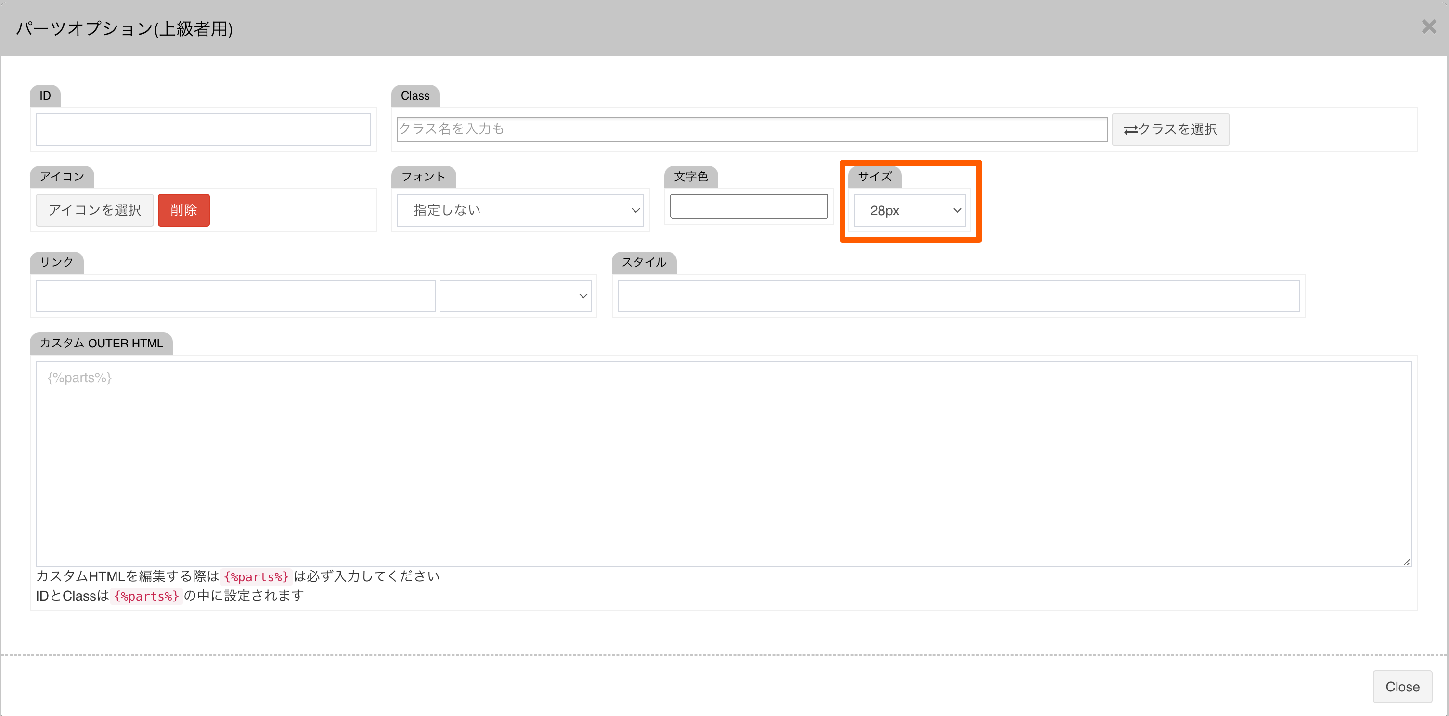Click the スタイル input field
The image size is (1449, 716).
tap(958, 296)
